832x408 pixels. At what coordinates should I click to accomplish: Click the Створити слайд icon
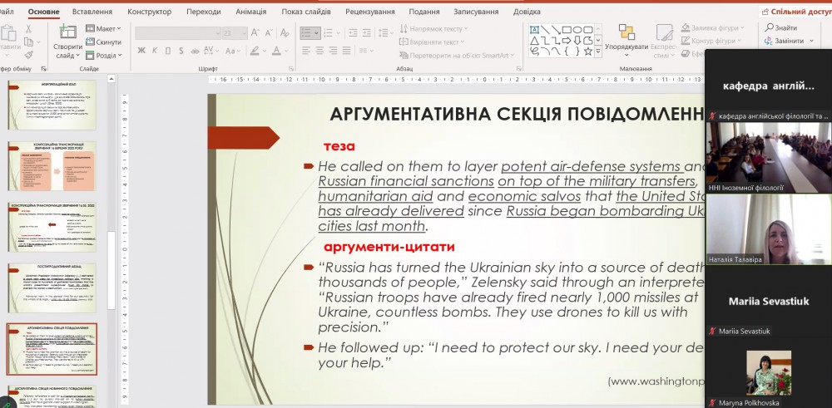(x=68, y=32)
